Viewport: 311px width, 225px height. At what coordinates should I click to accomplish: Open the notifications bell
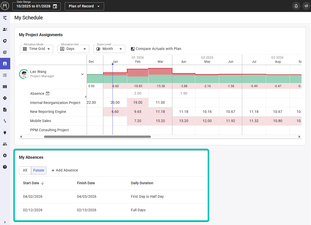(296, 6)
